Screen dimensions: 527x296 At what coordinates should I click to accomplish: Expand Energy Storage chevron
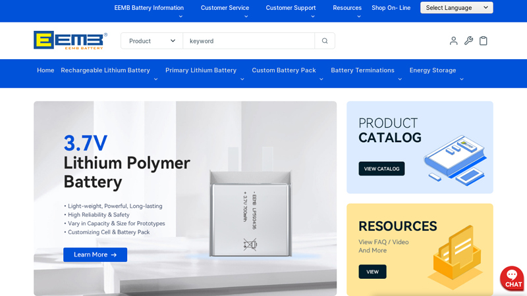tap(462, 79)
